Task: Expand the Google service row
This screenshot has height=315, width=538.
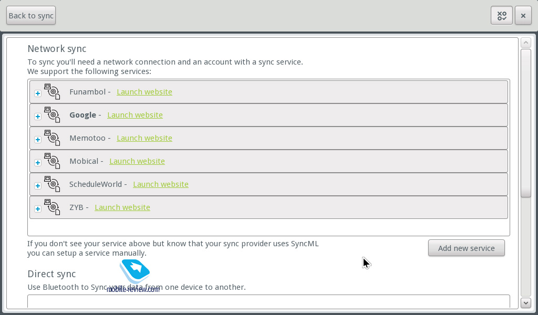Action: pos(38,117)
